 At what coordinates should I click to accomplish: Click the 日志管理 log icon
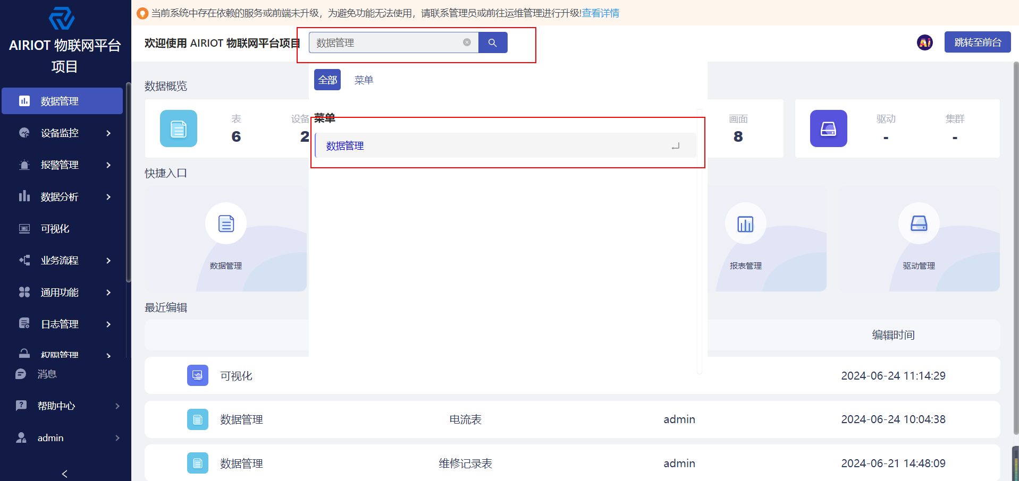pyautogui.click(x=24, y=323)
